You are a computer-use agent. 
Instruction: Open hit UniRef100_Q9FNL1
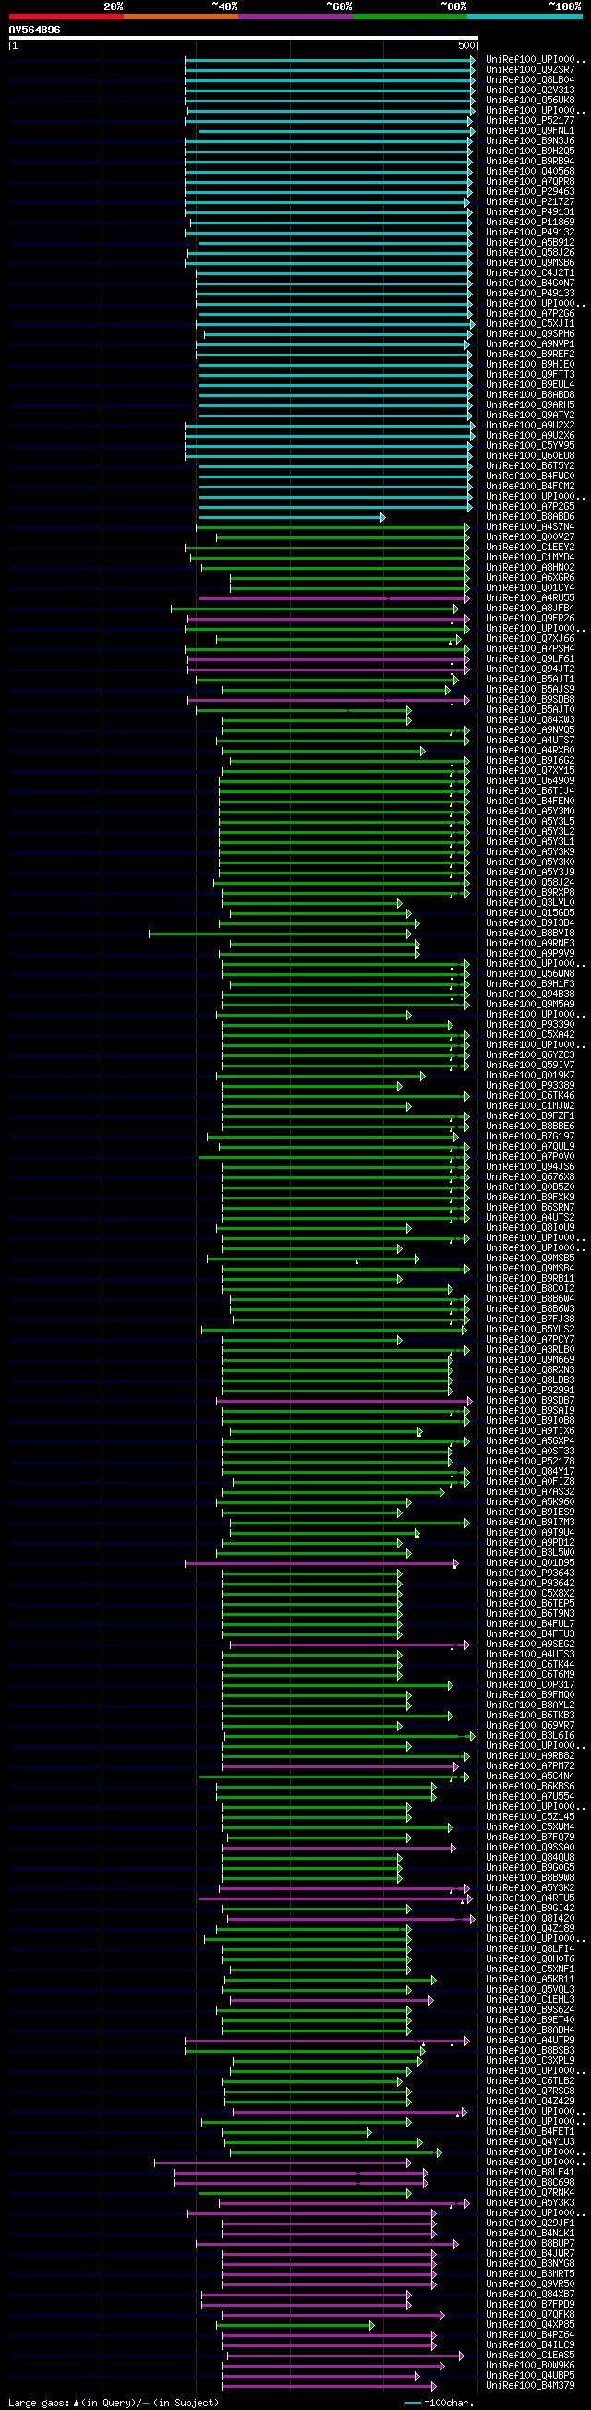pyautogui.click(x=530, y=130)
